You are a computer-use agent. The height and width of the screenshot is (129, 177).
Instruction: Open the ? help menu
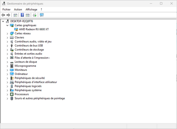(x=41, y=9)
